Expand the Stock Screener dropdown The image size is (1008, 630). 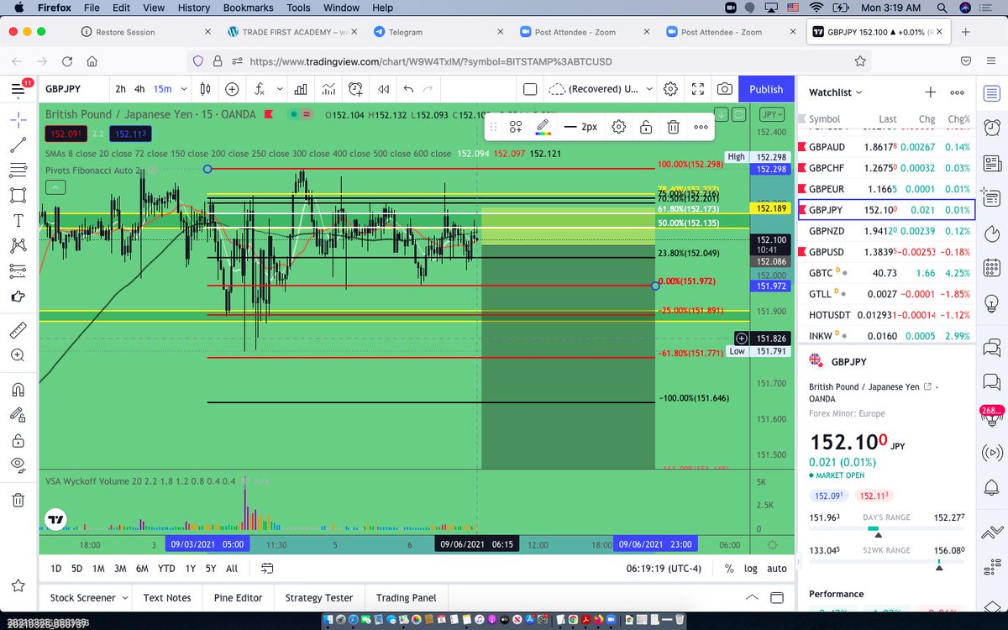(88, 598)
